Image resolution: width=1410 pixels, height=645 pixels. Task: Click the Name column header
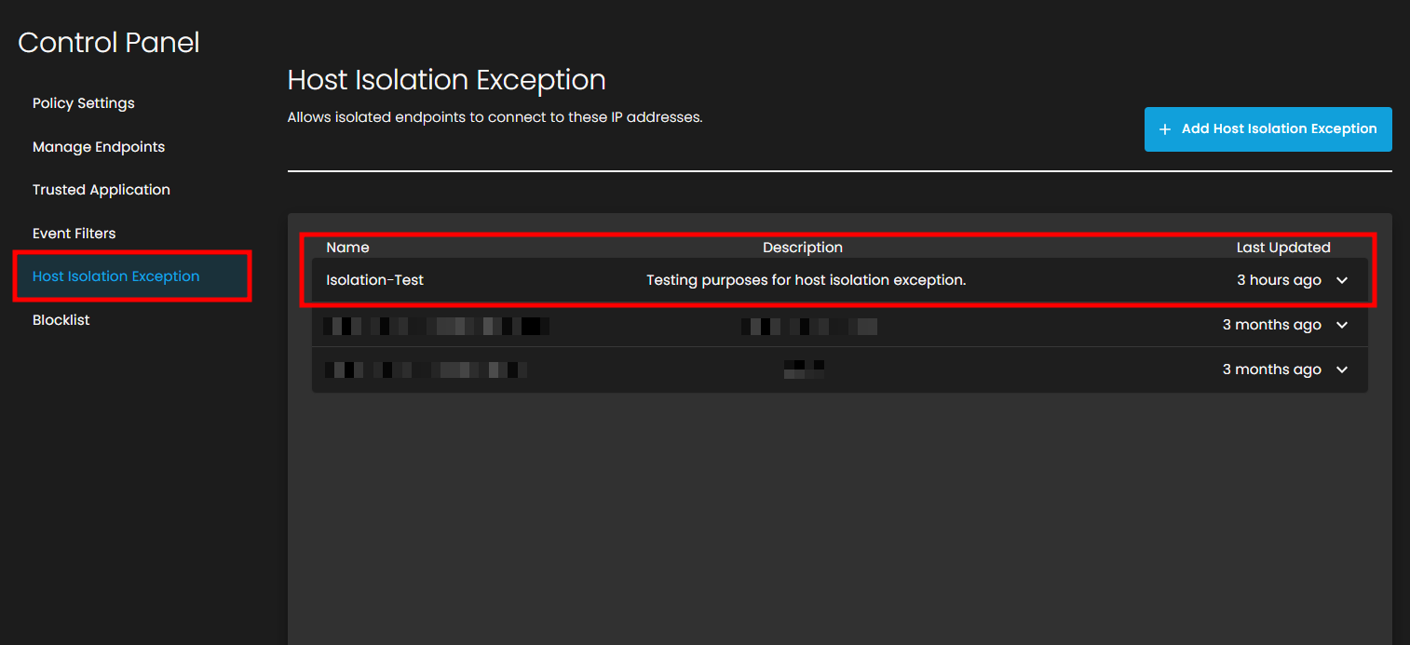[347, 248]
